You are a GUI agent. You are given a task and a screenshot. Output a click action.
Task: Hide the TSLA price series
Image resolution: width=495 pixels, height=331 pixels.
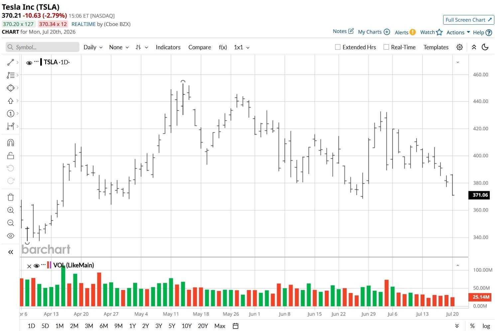coord(29,63)
